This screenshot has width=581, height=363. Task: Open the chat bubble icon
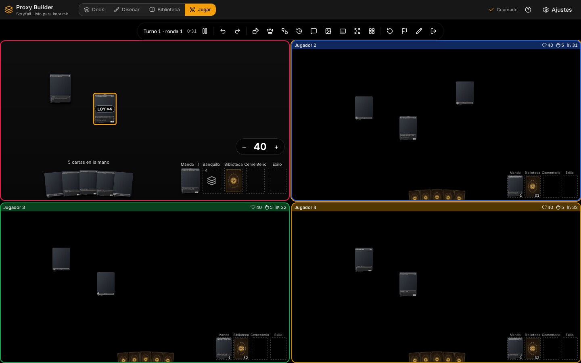point(313,31)
